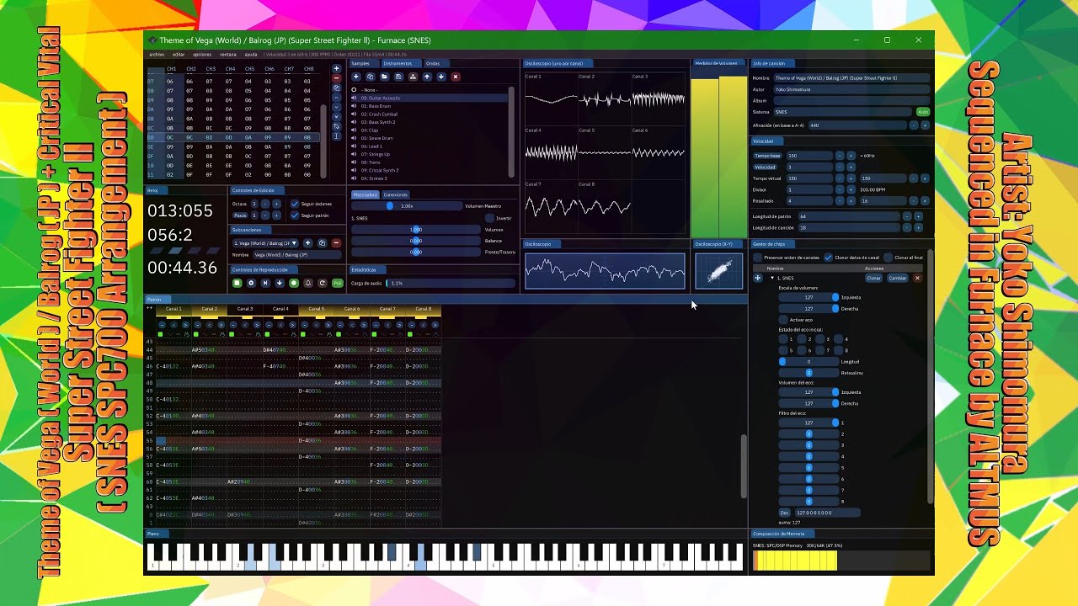
Task: Delete the selected instrument with the red X
Action: tap(456, 77)
